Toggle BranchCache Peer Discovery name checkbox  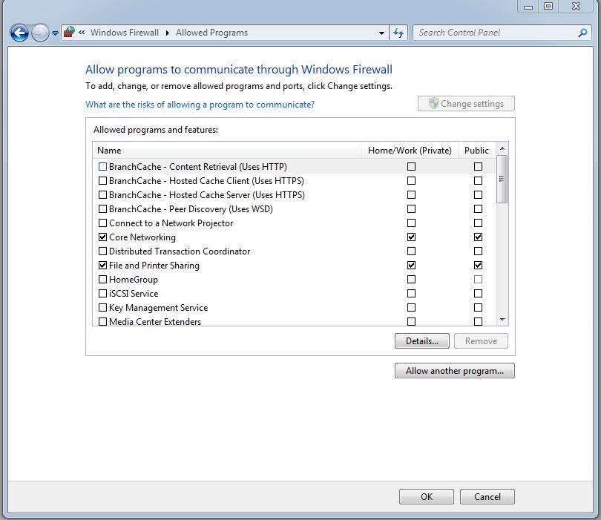[102, 209]
